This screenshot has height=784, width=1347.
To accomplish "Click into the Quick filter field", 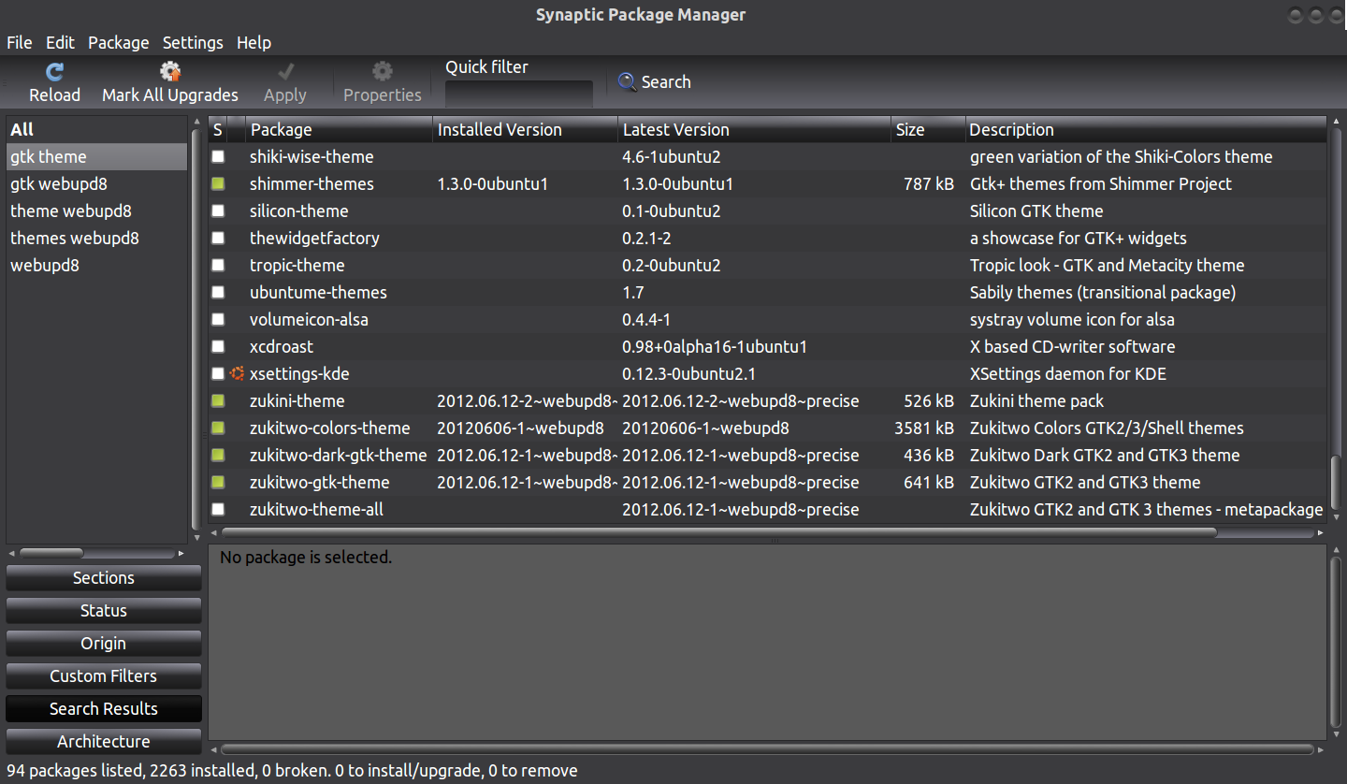I will pyautogui.click(x=519, y=94).
